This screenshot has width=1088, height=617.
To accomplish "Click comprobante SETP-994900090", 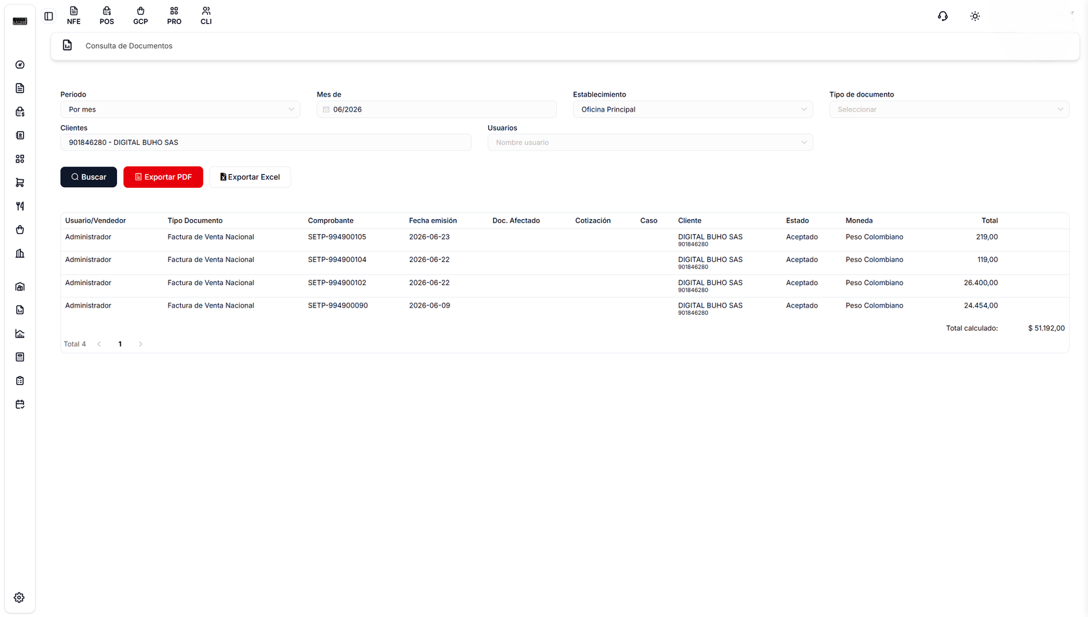I will click(338, 305).
